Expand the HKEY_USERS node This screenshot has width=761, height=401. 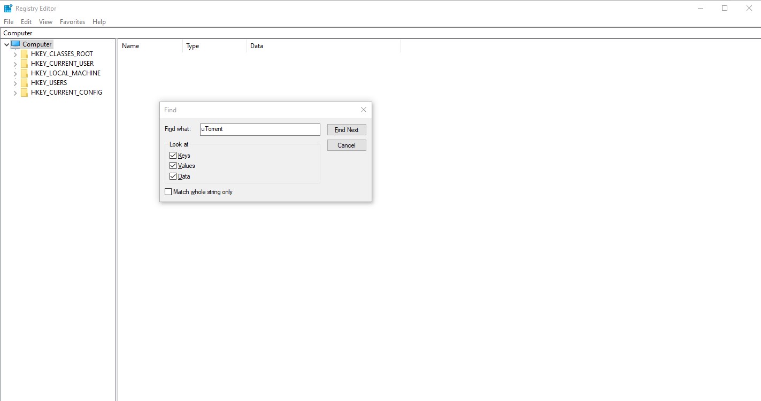(x=15, y=83)
